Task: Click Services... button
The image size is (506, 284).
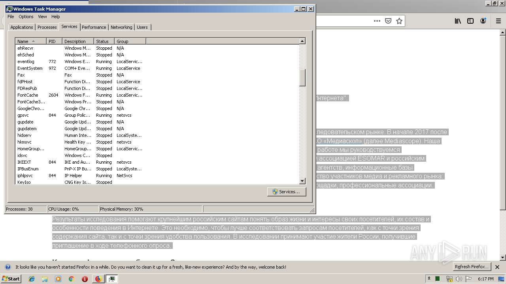Action: (287, 192)
